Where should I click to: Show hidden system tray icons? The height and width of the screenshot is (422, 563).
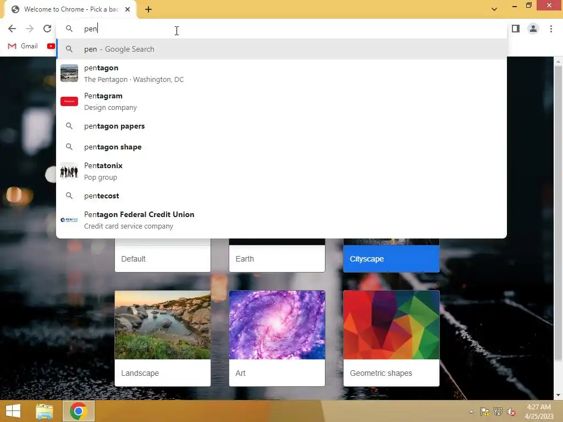click(471, 412)
